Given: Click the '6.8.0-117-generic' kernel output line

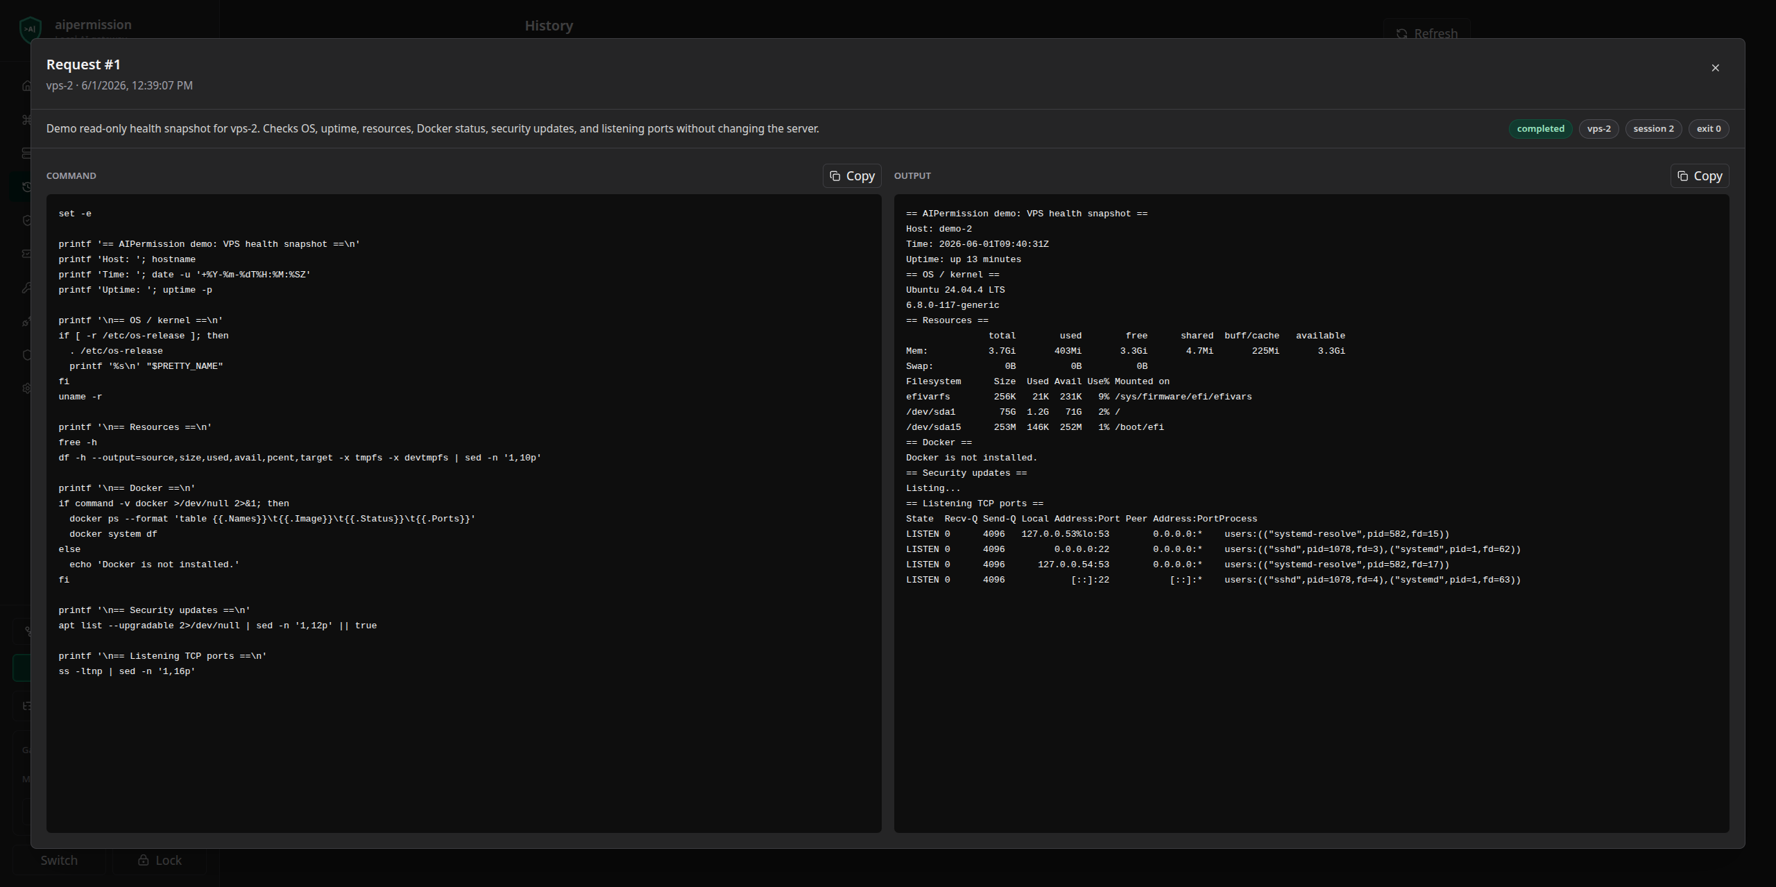Looking at the screenshot, I should 953,305.
